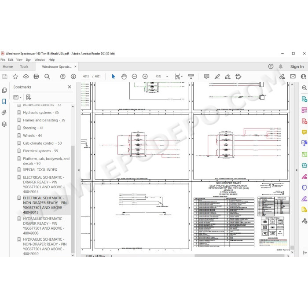308x308 pixels.
Task: Collapse the left navigation pane arrow
Action: [79, 170]
